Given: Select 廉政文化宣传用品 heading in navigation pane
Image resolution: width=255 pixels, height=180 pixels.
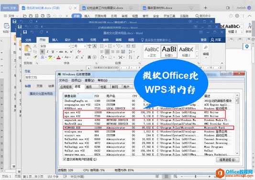Looking at the screenshot, I should (x=41, y=94).
